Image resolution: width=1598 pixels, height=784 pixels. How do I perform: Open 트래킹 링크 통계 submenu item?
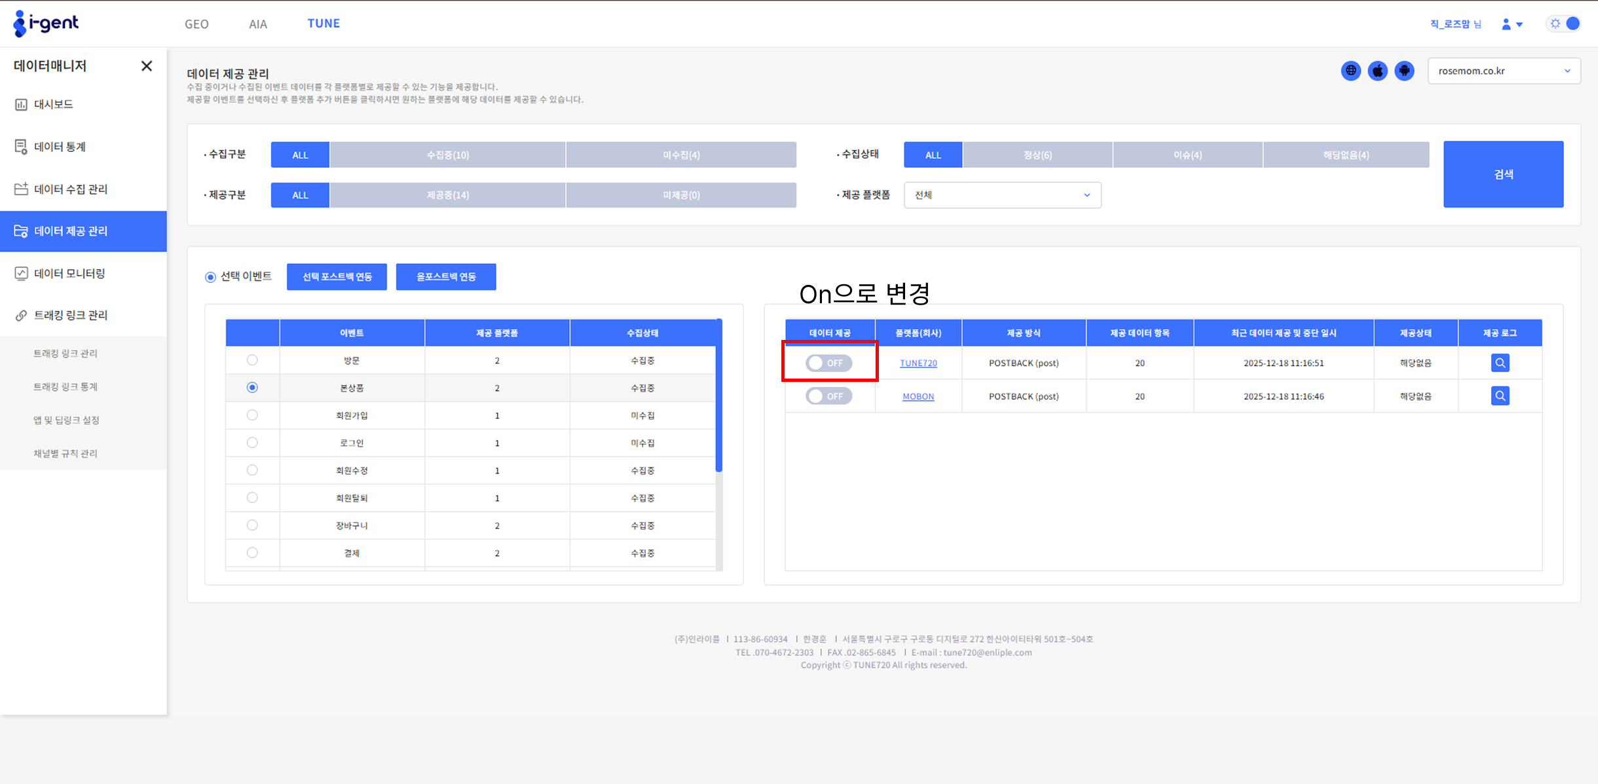click(65, 387)
